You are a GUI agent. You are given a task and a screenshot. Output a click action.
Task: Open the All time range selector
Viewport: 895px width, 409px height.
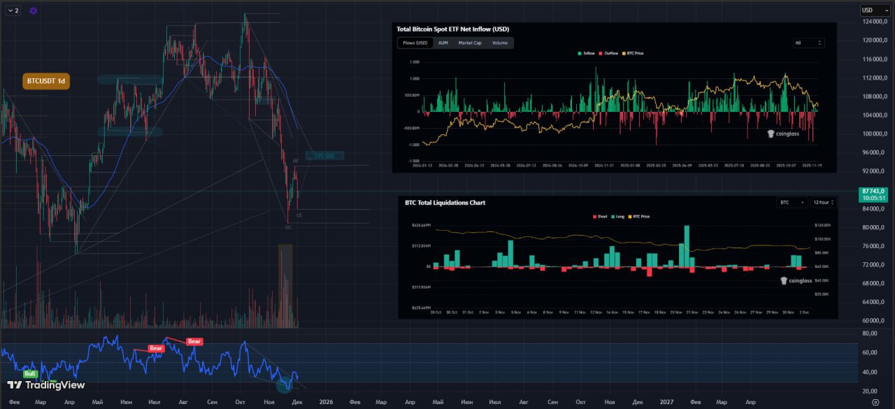808,43
